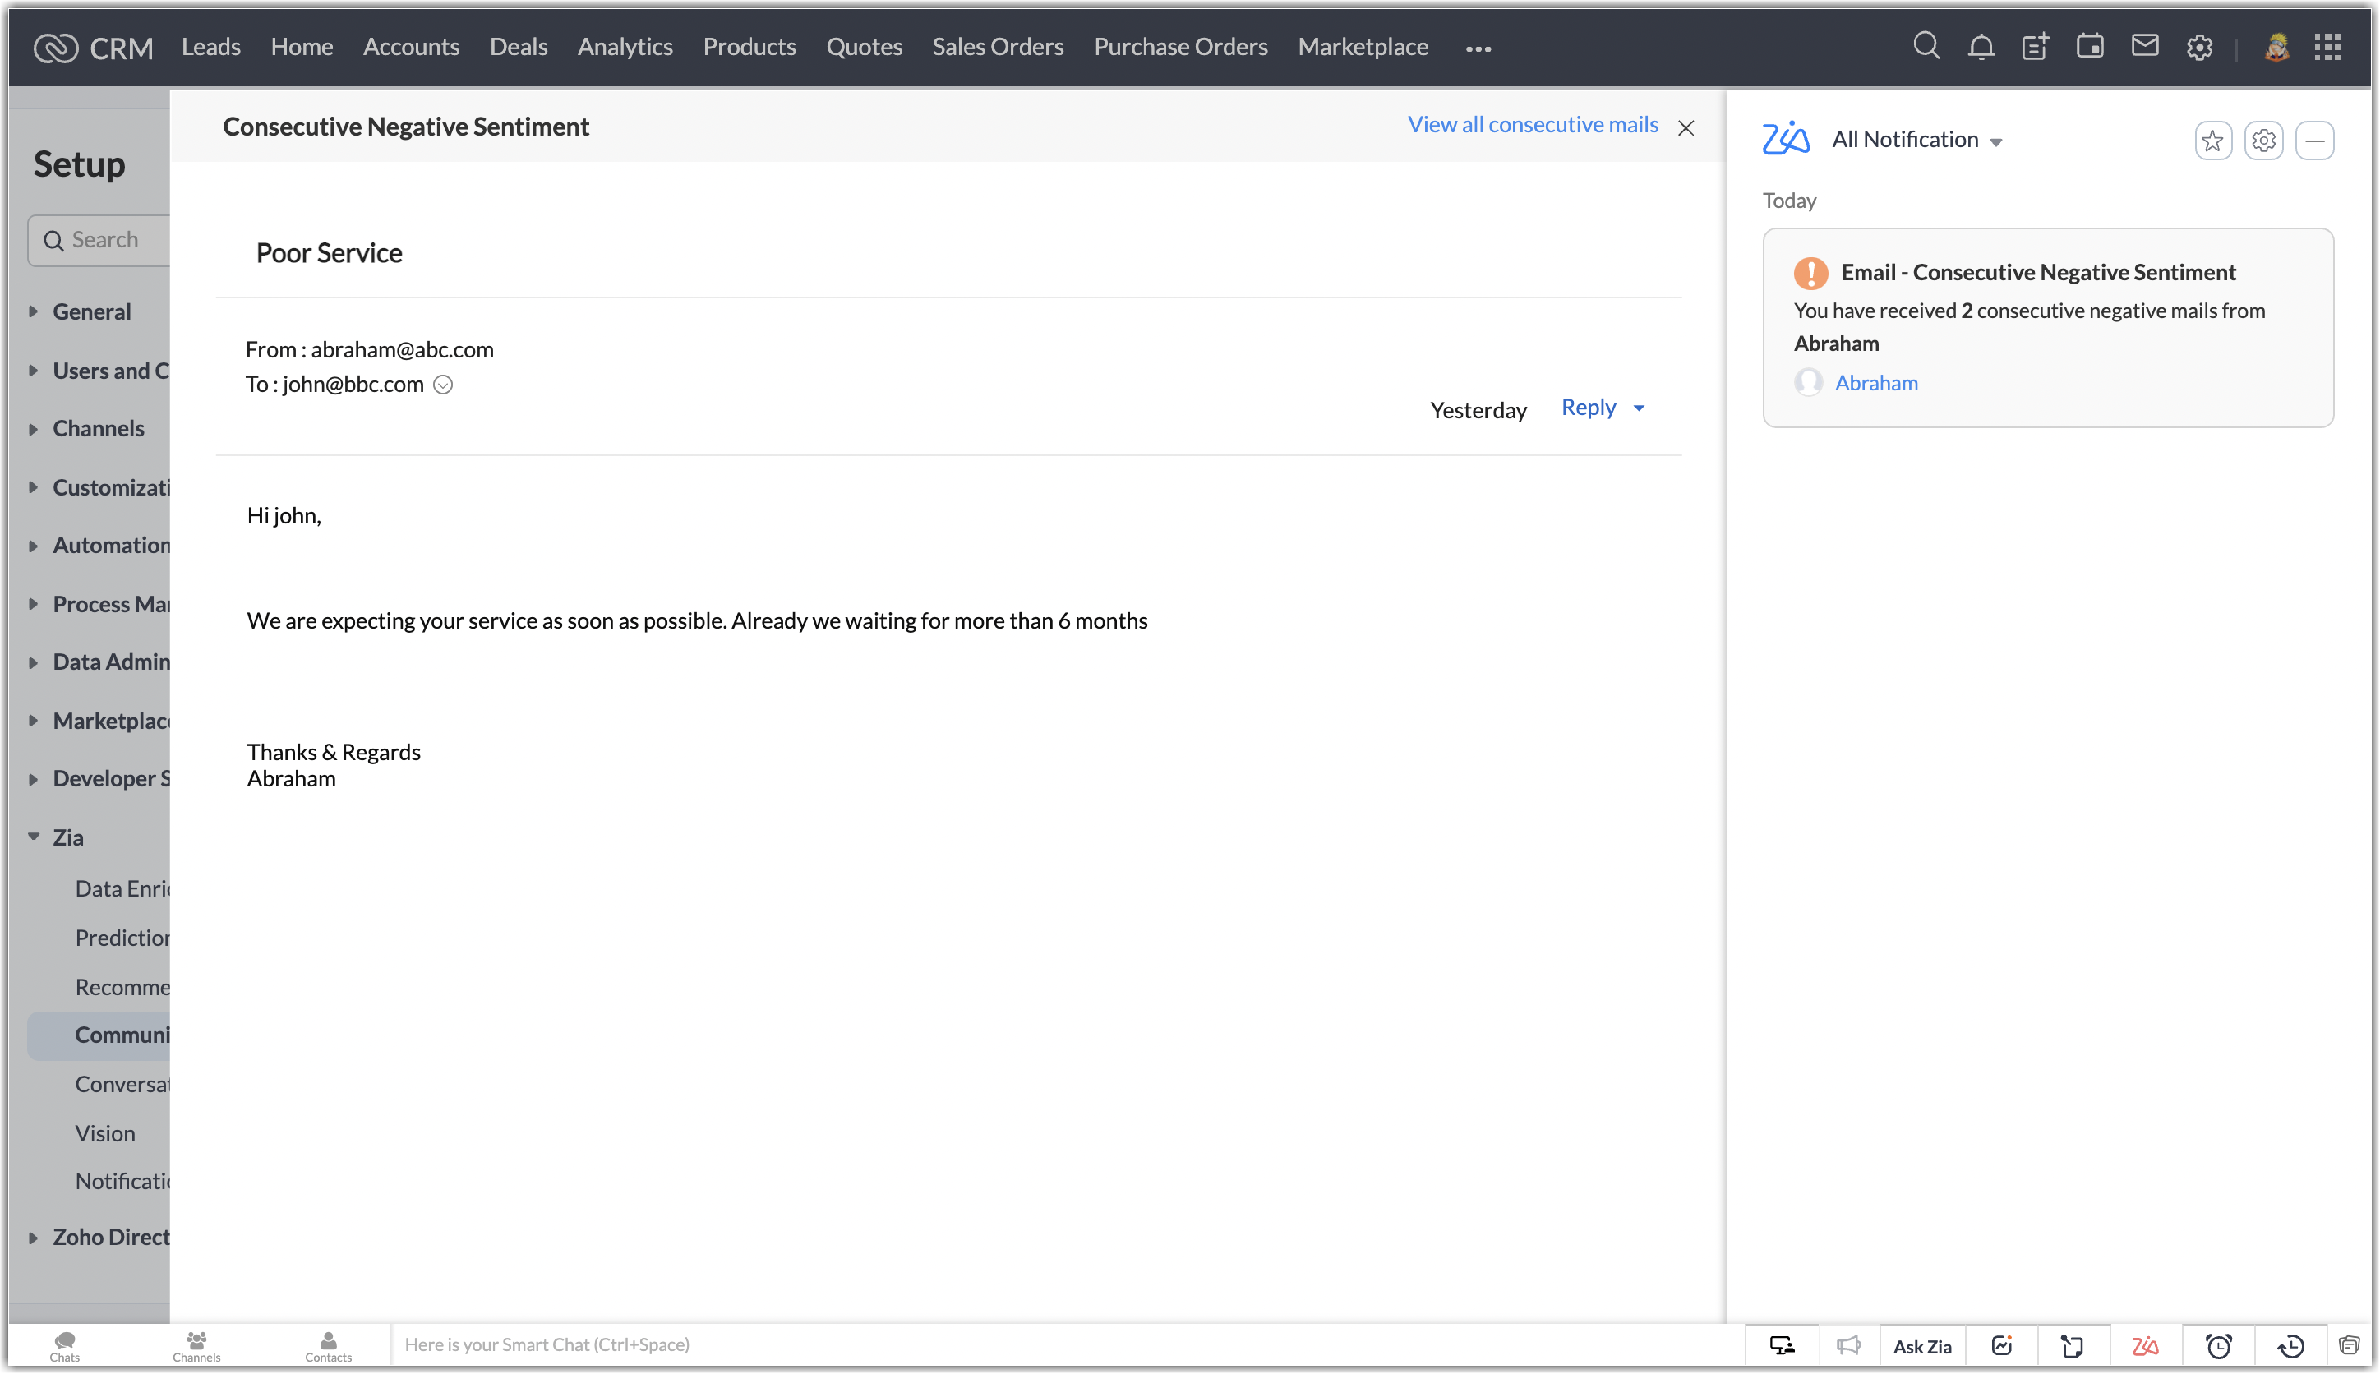The height and width of the screenshot is (1374, 2380).
Task: Open the apps grid icon
Action: (2327, 46)
